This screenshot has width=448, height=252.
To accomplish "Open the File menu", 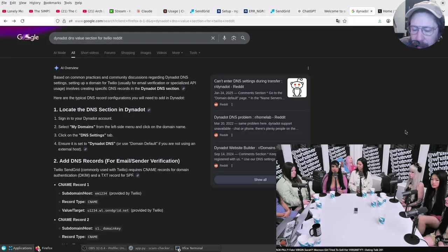I will coord(4,3).
